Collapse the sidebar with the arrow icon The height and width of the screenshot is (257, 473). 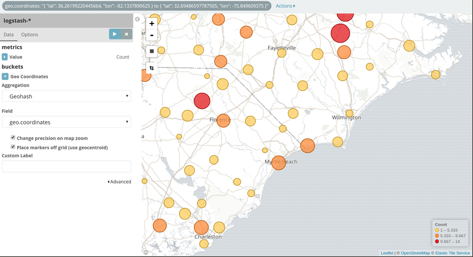pos(137,19)
